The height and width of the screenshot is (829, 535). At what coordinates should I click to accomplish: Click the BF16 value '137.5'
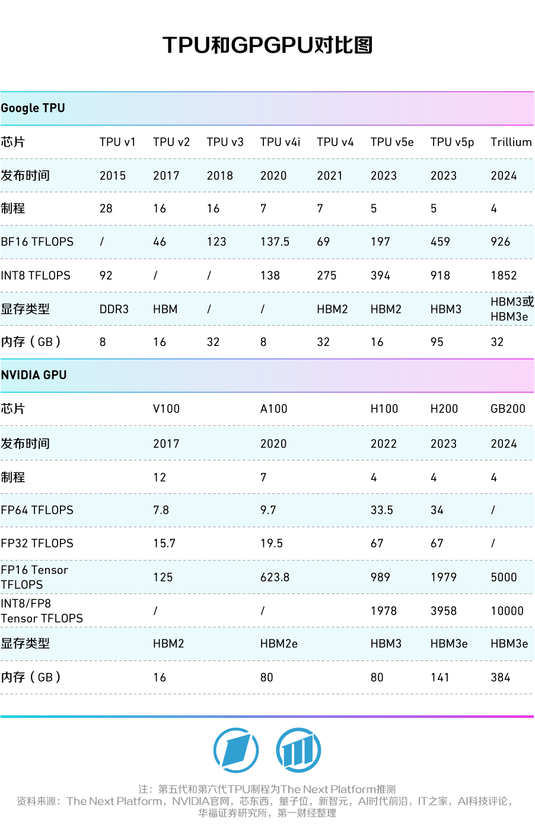click(x=275, y=242)
